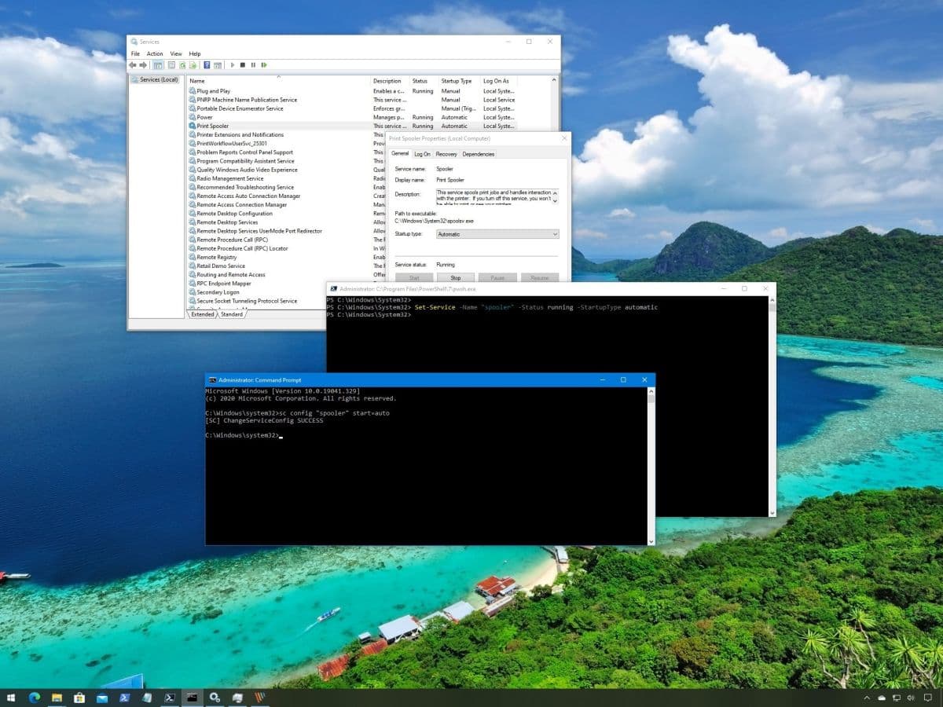Select the Plug and Play service row

pyautogui.click(x=352, y=91)
